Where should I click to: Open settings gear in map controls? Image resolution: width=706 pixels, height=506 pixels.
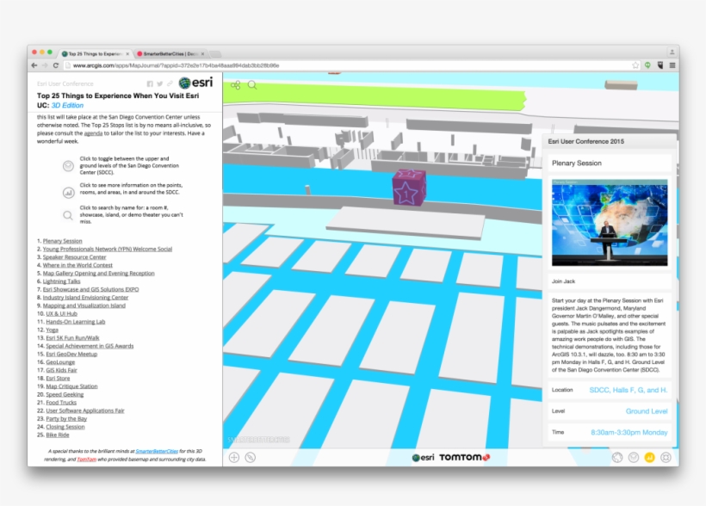coord(666,458)
